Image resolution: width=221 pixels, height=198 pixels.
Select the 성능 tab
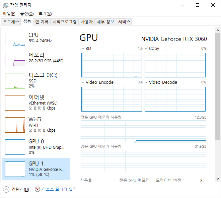27,21
